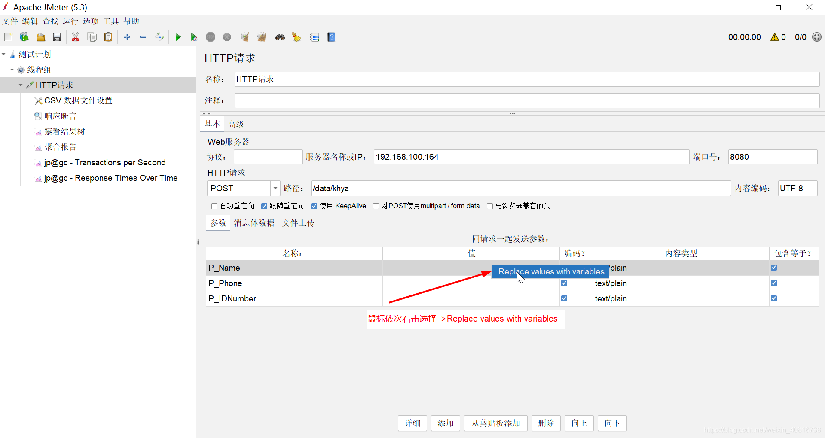
Task: Start the test with green play
Action: 178,37
